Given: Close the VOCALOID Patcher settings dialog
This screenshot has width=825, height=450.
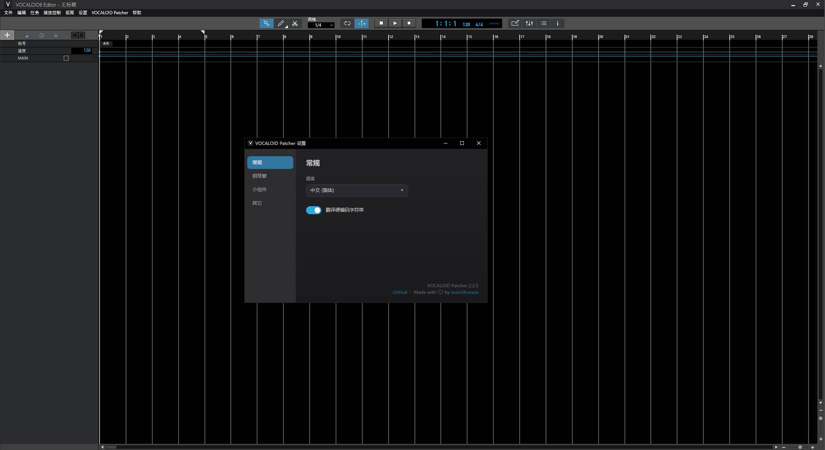Looking at the screenshot, I should click(479, 143).
